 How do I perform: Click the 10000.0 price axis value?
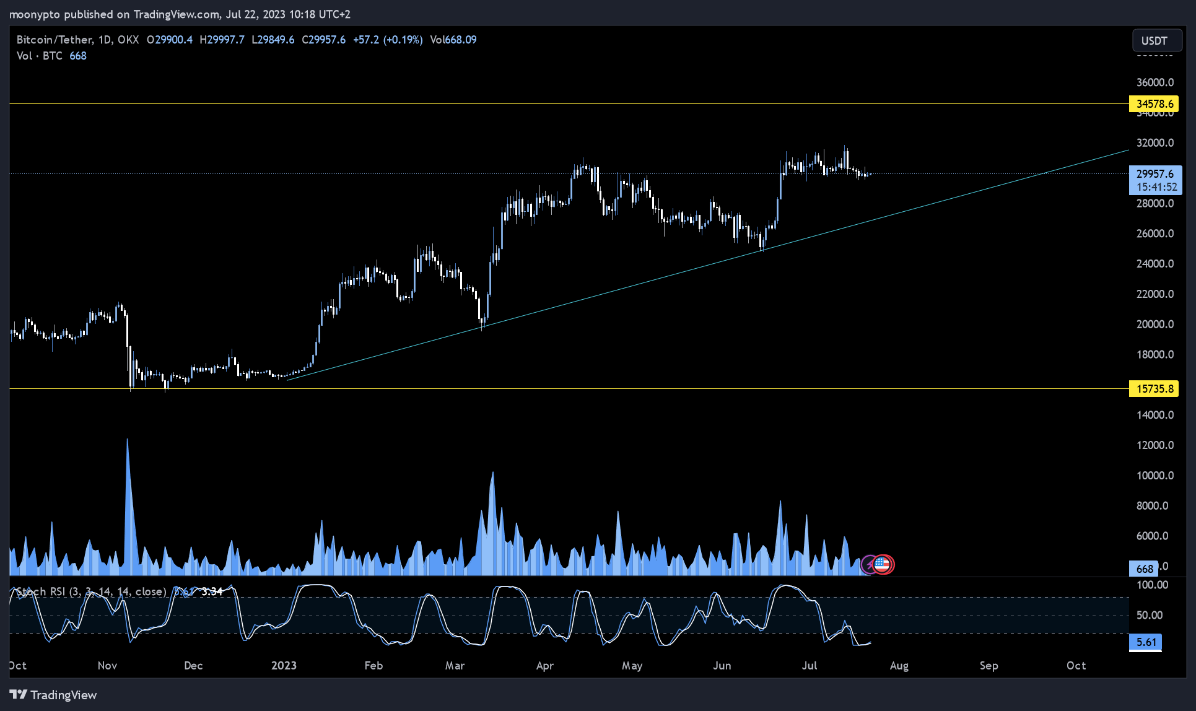(x=1155, y=476)
